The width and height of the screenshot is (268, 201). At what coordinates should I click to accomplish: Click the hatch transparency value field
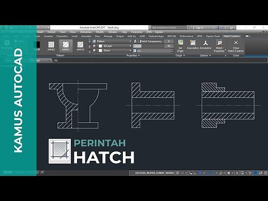[x=169, y=41]
